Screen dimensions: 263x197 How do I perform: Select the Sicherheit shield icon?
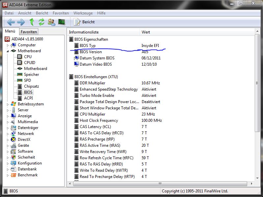click(14, 157)
